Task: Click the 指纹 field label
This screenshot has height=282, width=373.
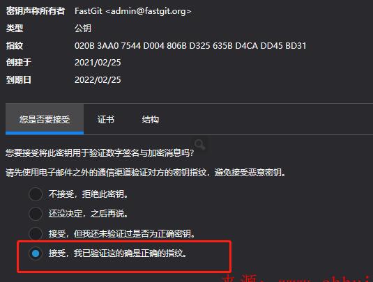Action: pyautogui.click(x=15, y=46)
